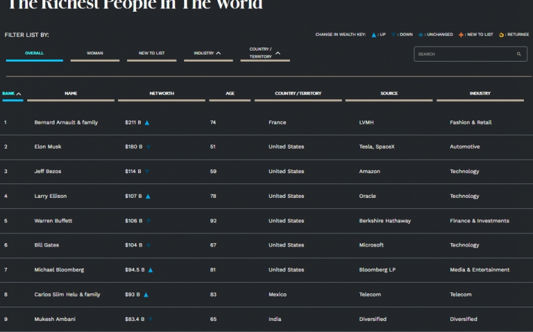The height and width of the screenshot is (332, 533).
Task: Open Jeff Bezos's profile row
Action: point(266,172)
